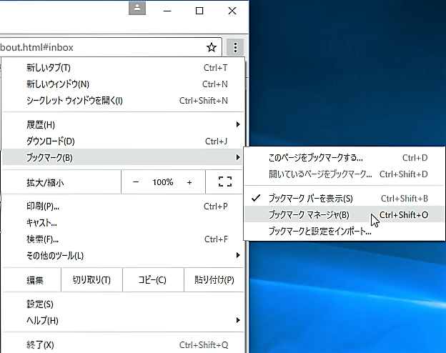The width and height of the screenshot is (446, 353).
Task: Maximize the Chrome window
Action: 199,11
